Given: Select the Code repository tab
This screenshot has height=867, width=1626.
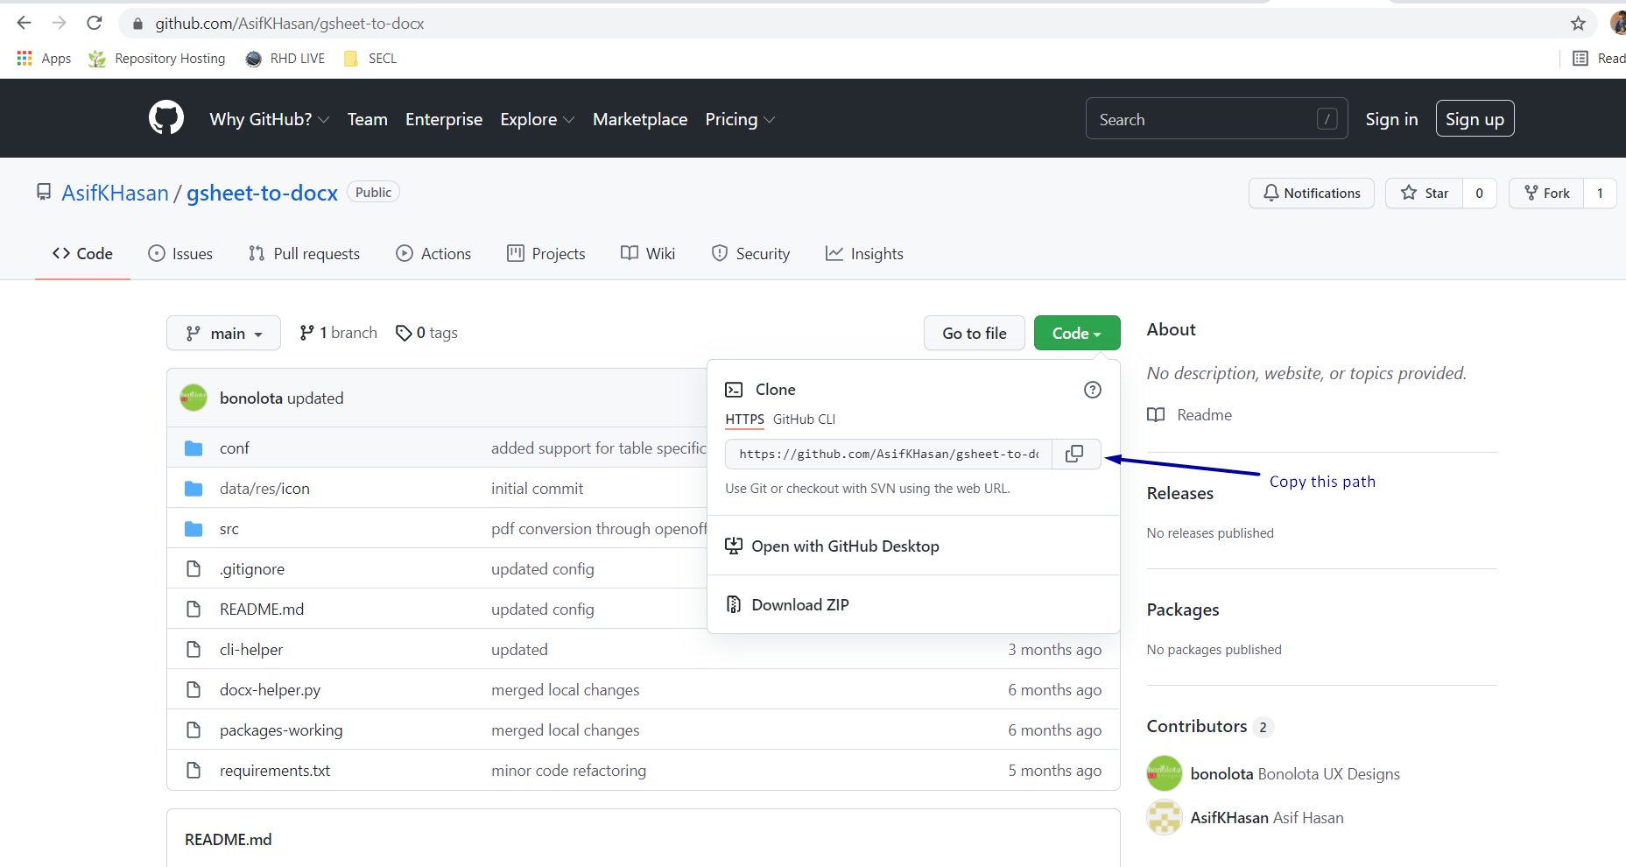Looking at the screenshot, I should coord(82,254).
